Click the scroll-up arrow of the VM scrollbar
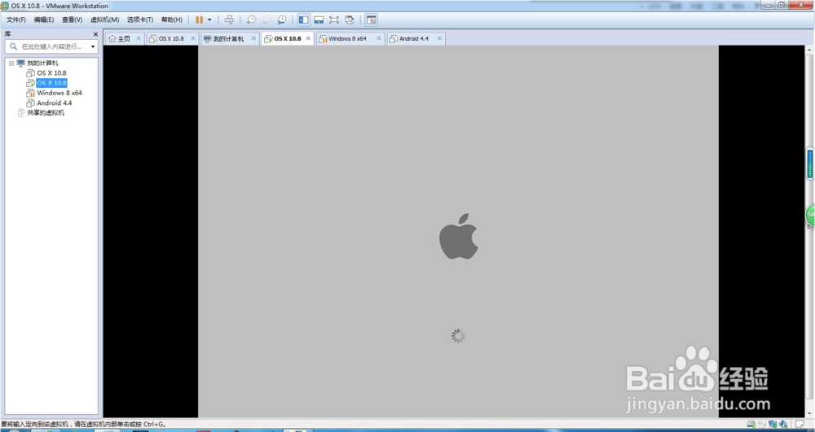Screen dimensions: 815x432 (809, 50)
